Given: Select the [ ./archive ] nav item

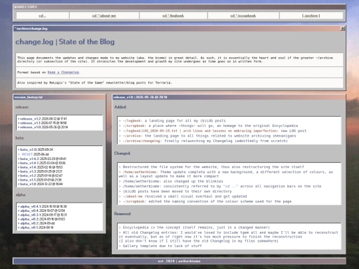Looking at the screenshot, I should 311,15.
